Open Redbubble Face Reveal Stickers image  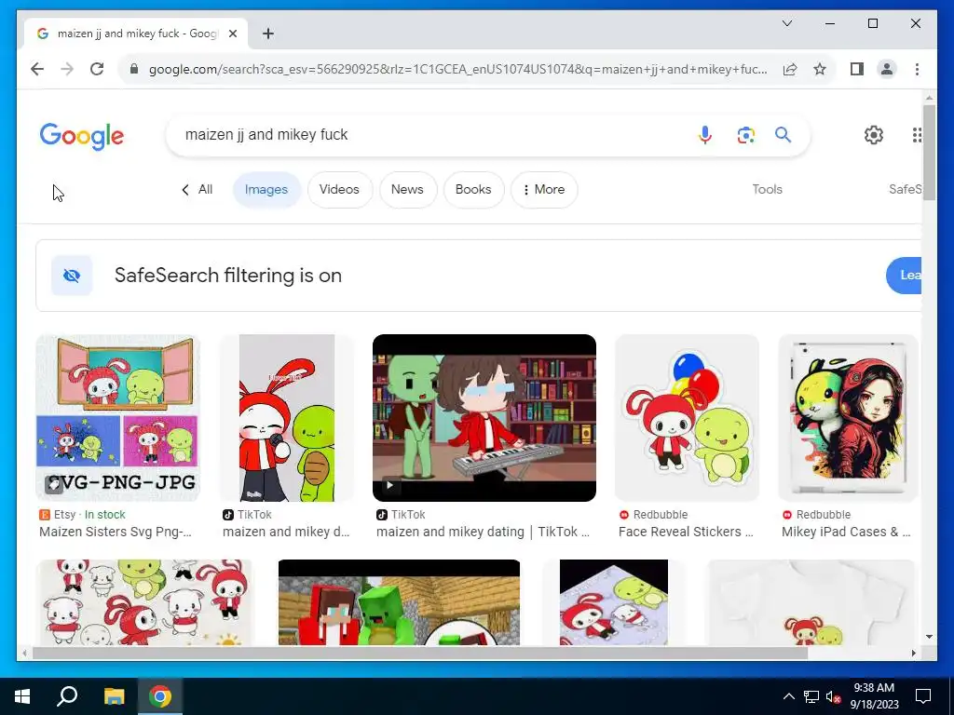pyautogui.click(x=687, y=418)
